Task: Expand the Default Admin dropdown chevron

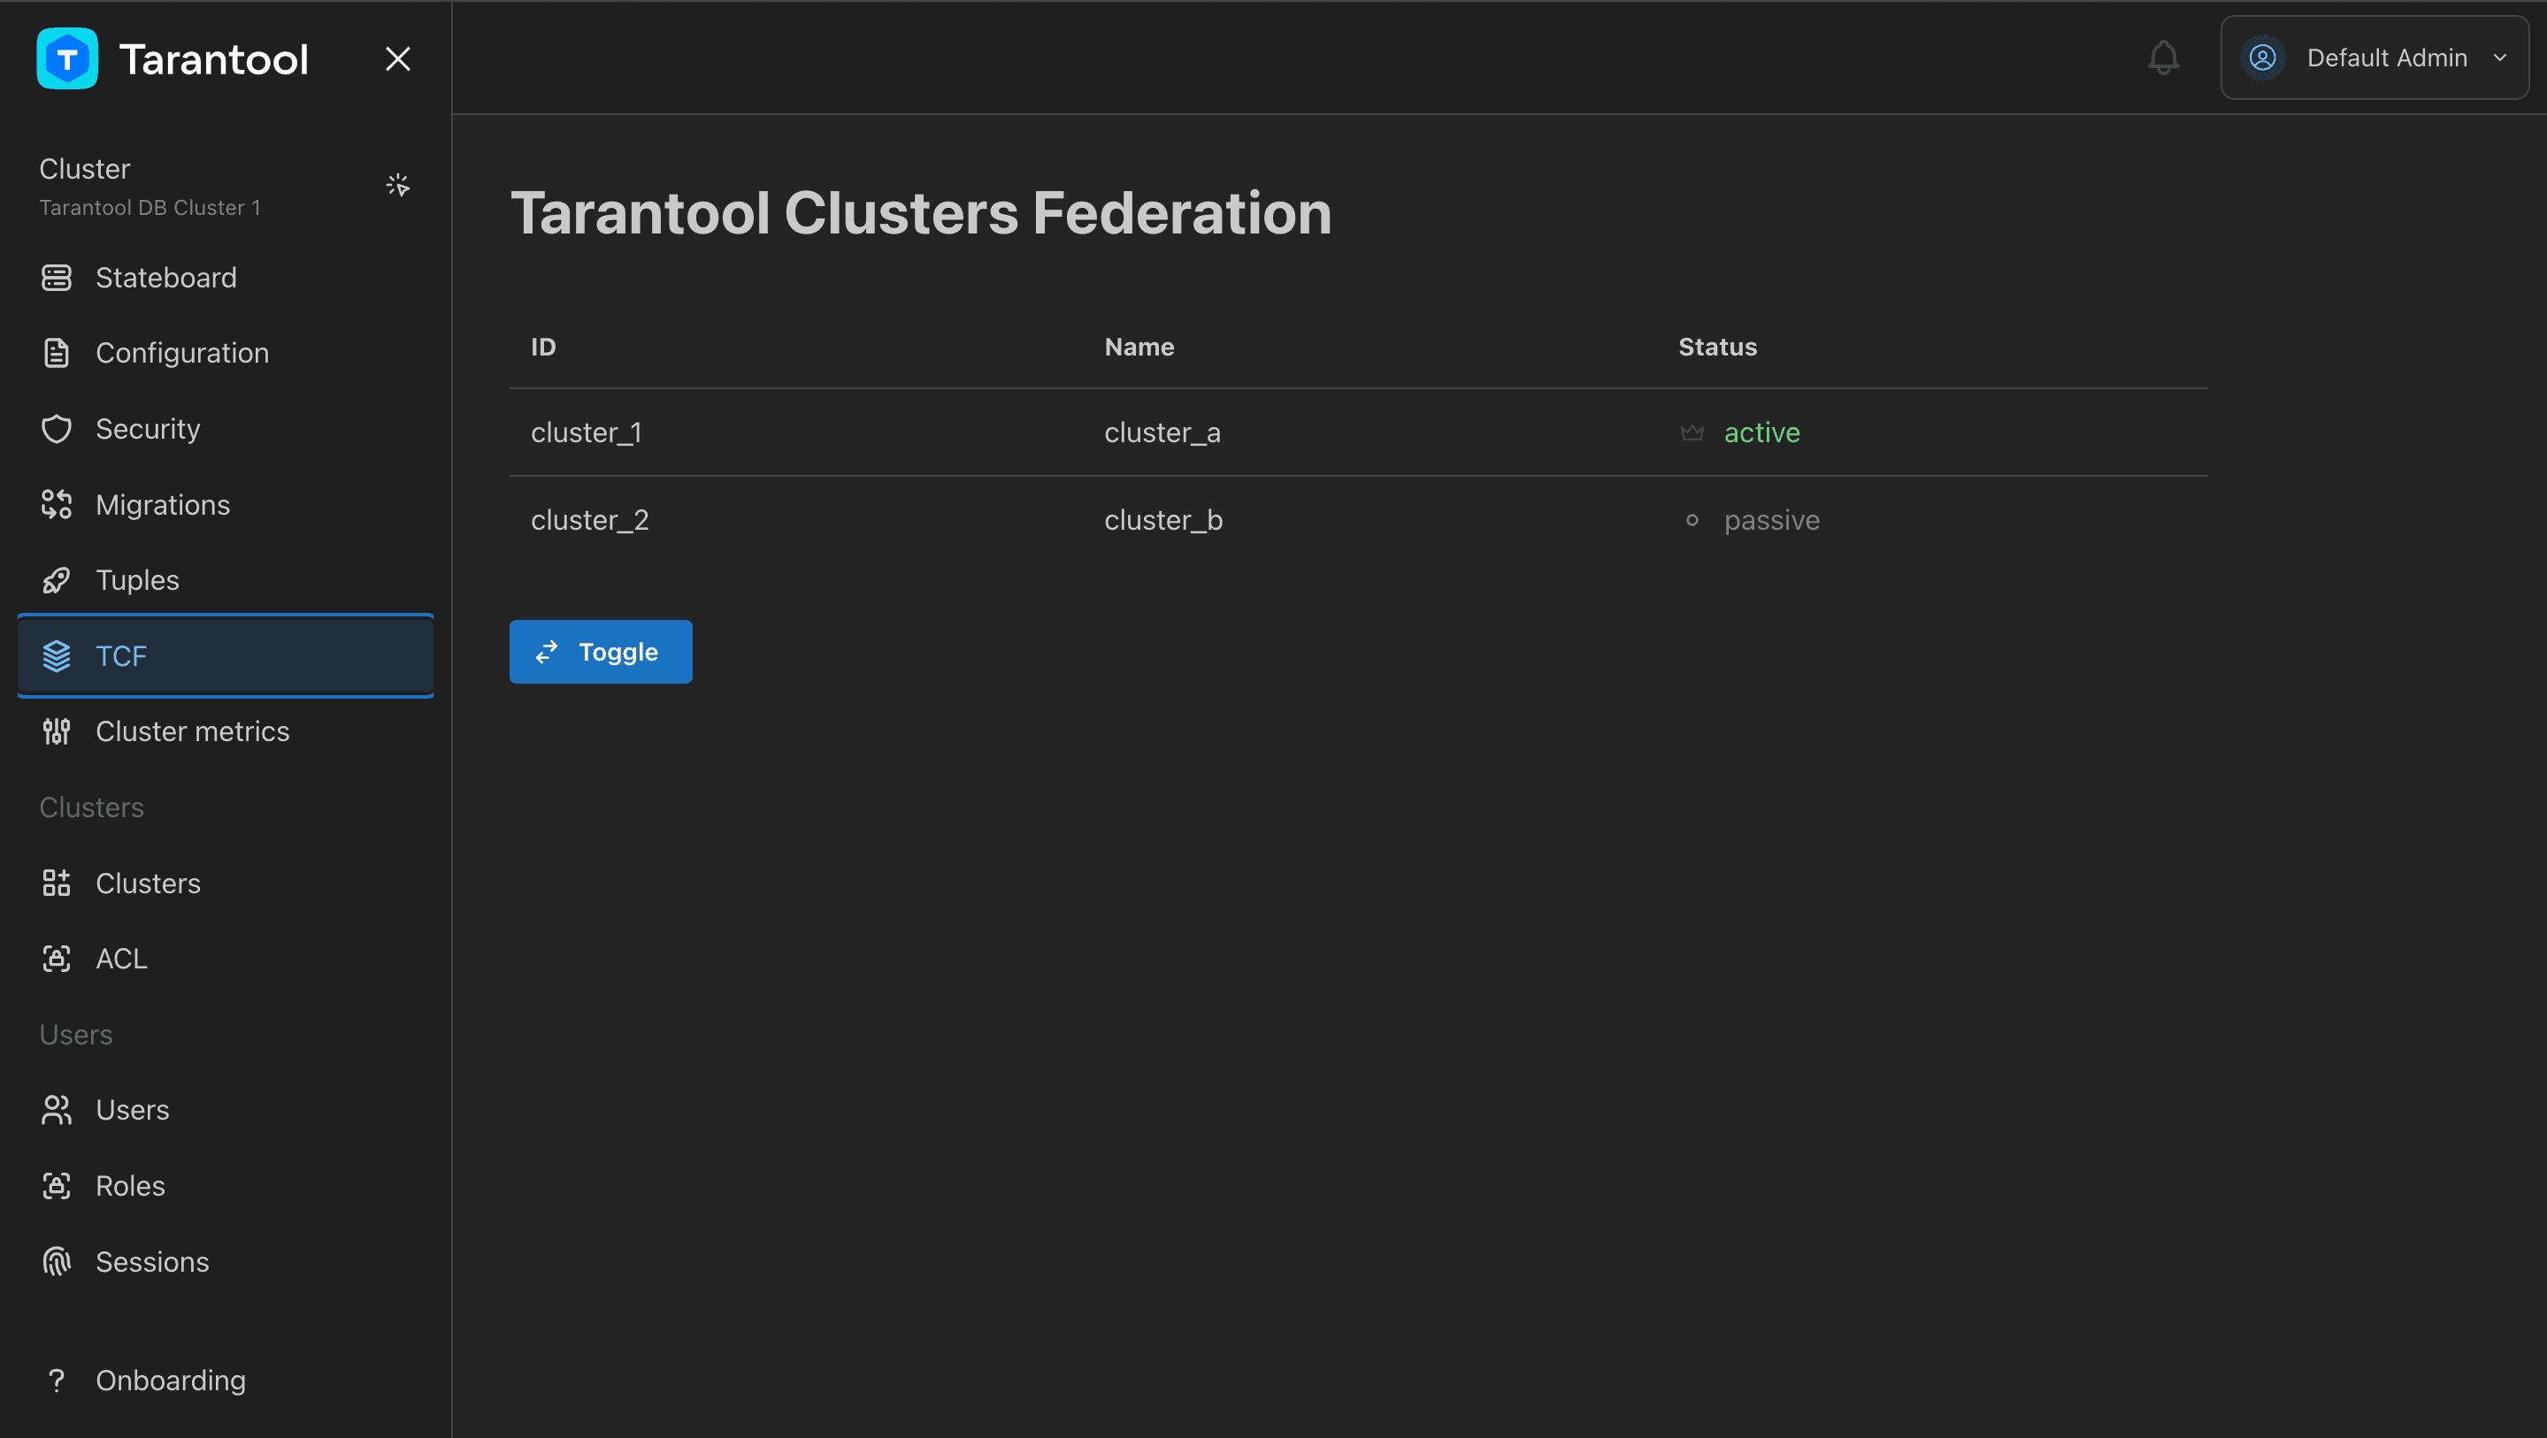Action: [2499, 57]
